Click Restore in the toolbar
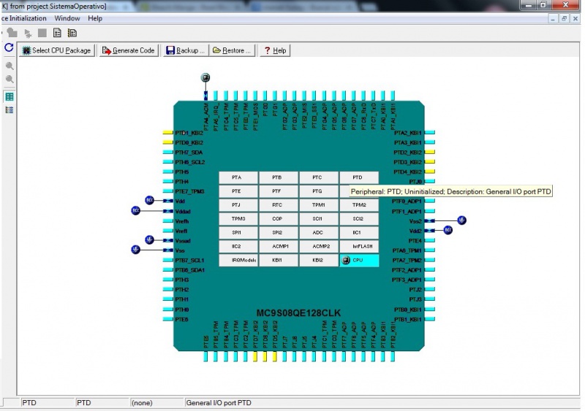585x411 pixels. tap(231, 50)
